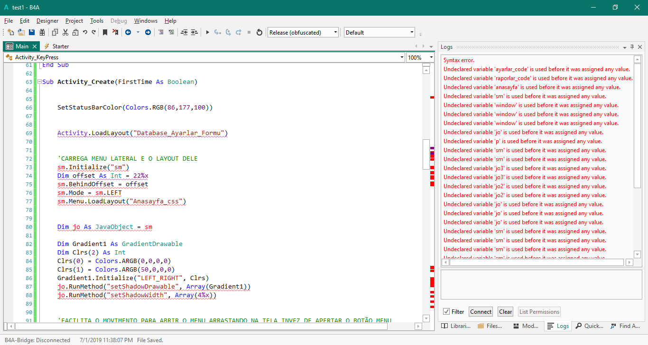This screenshot has width=648, height=345.
Task: Toggle bookmark with the bookmark icon
Action: tap(104, 32)
